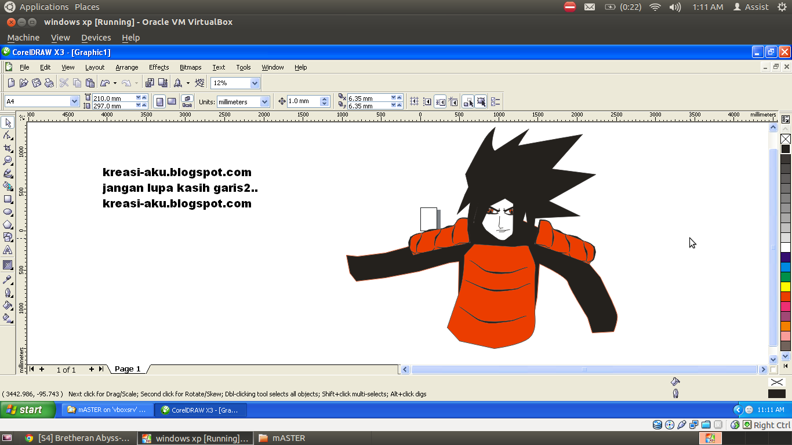Screen dimensions: 792x445
Task: Click the Open file toolbar icon
Action: pos(24,83)
